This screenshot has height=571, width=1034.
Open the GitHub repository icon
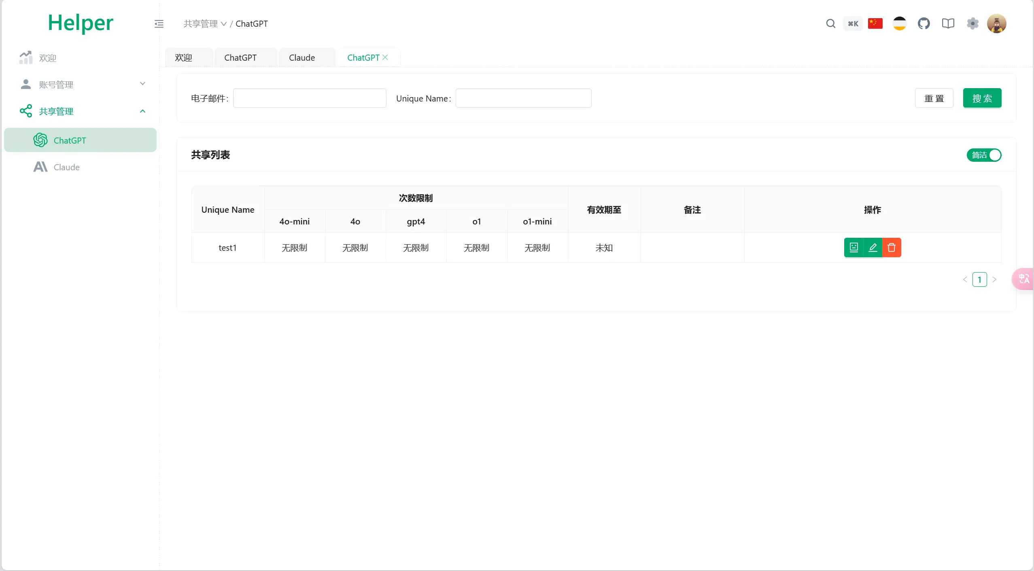pyautogui.click(x=924, y=23)
